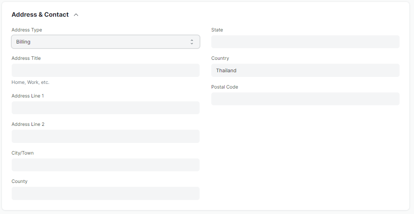Select the County input field
This screenshot has width=414, height=214.
[106, 193]
